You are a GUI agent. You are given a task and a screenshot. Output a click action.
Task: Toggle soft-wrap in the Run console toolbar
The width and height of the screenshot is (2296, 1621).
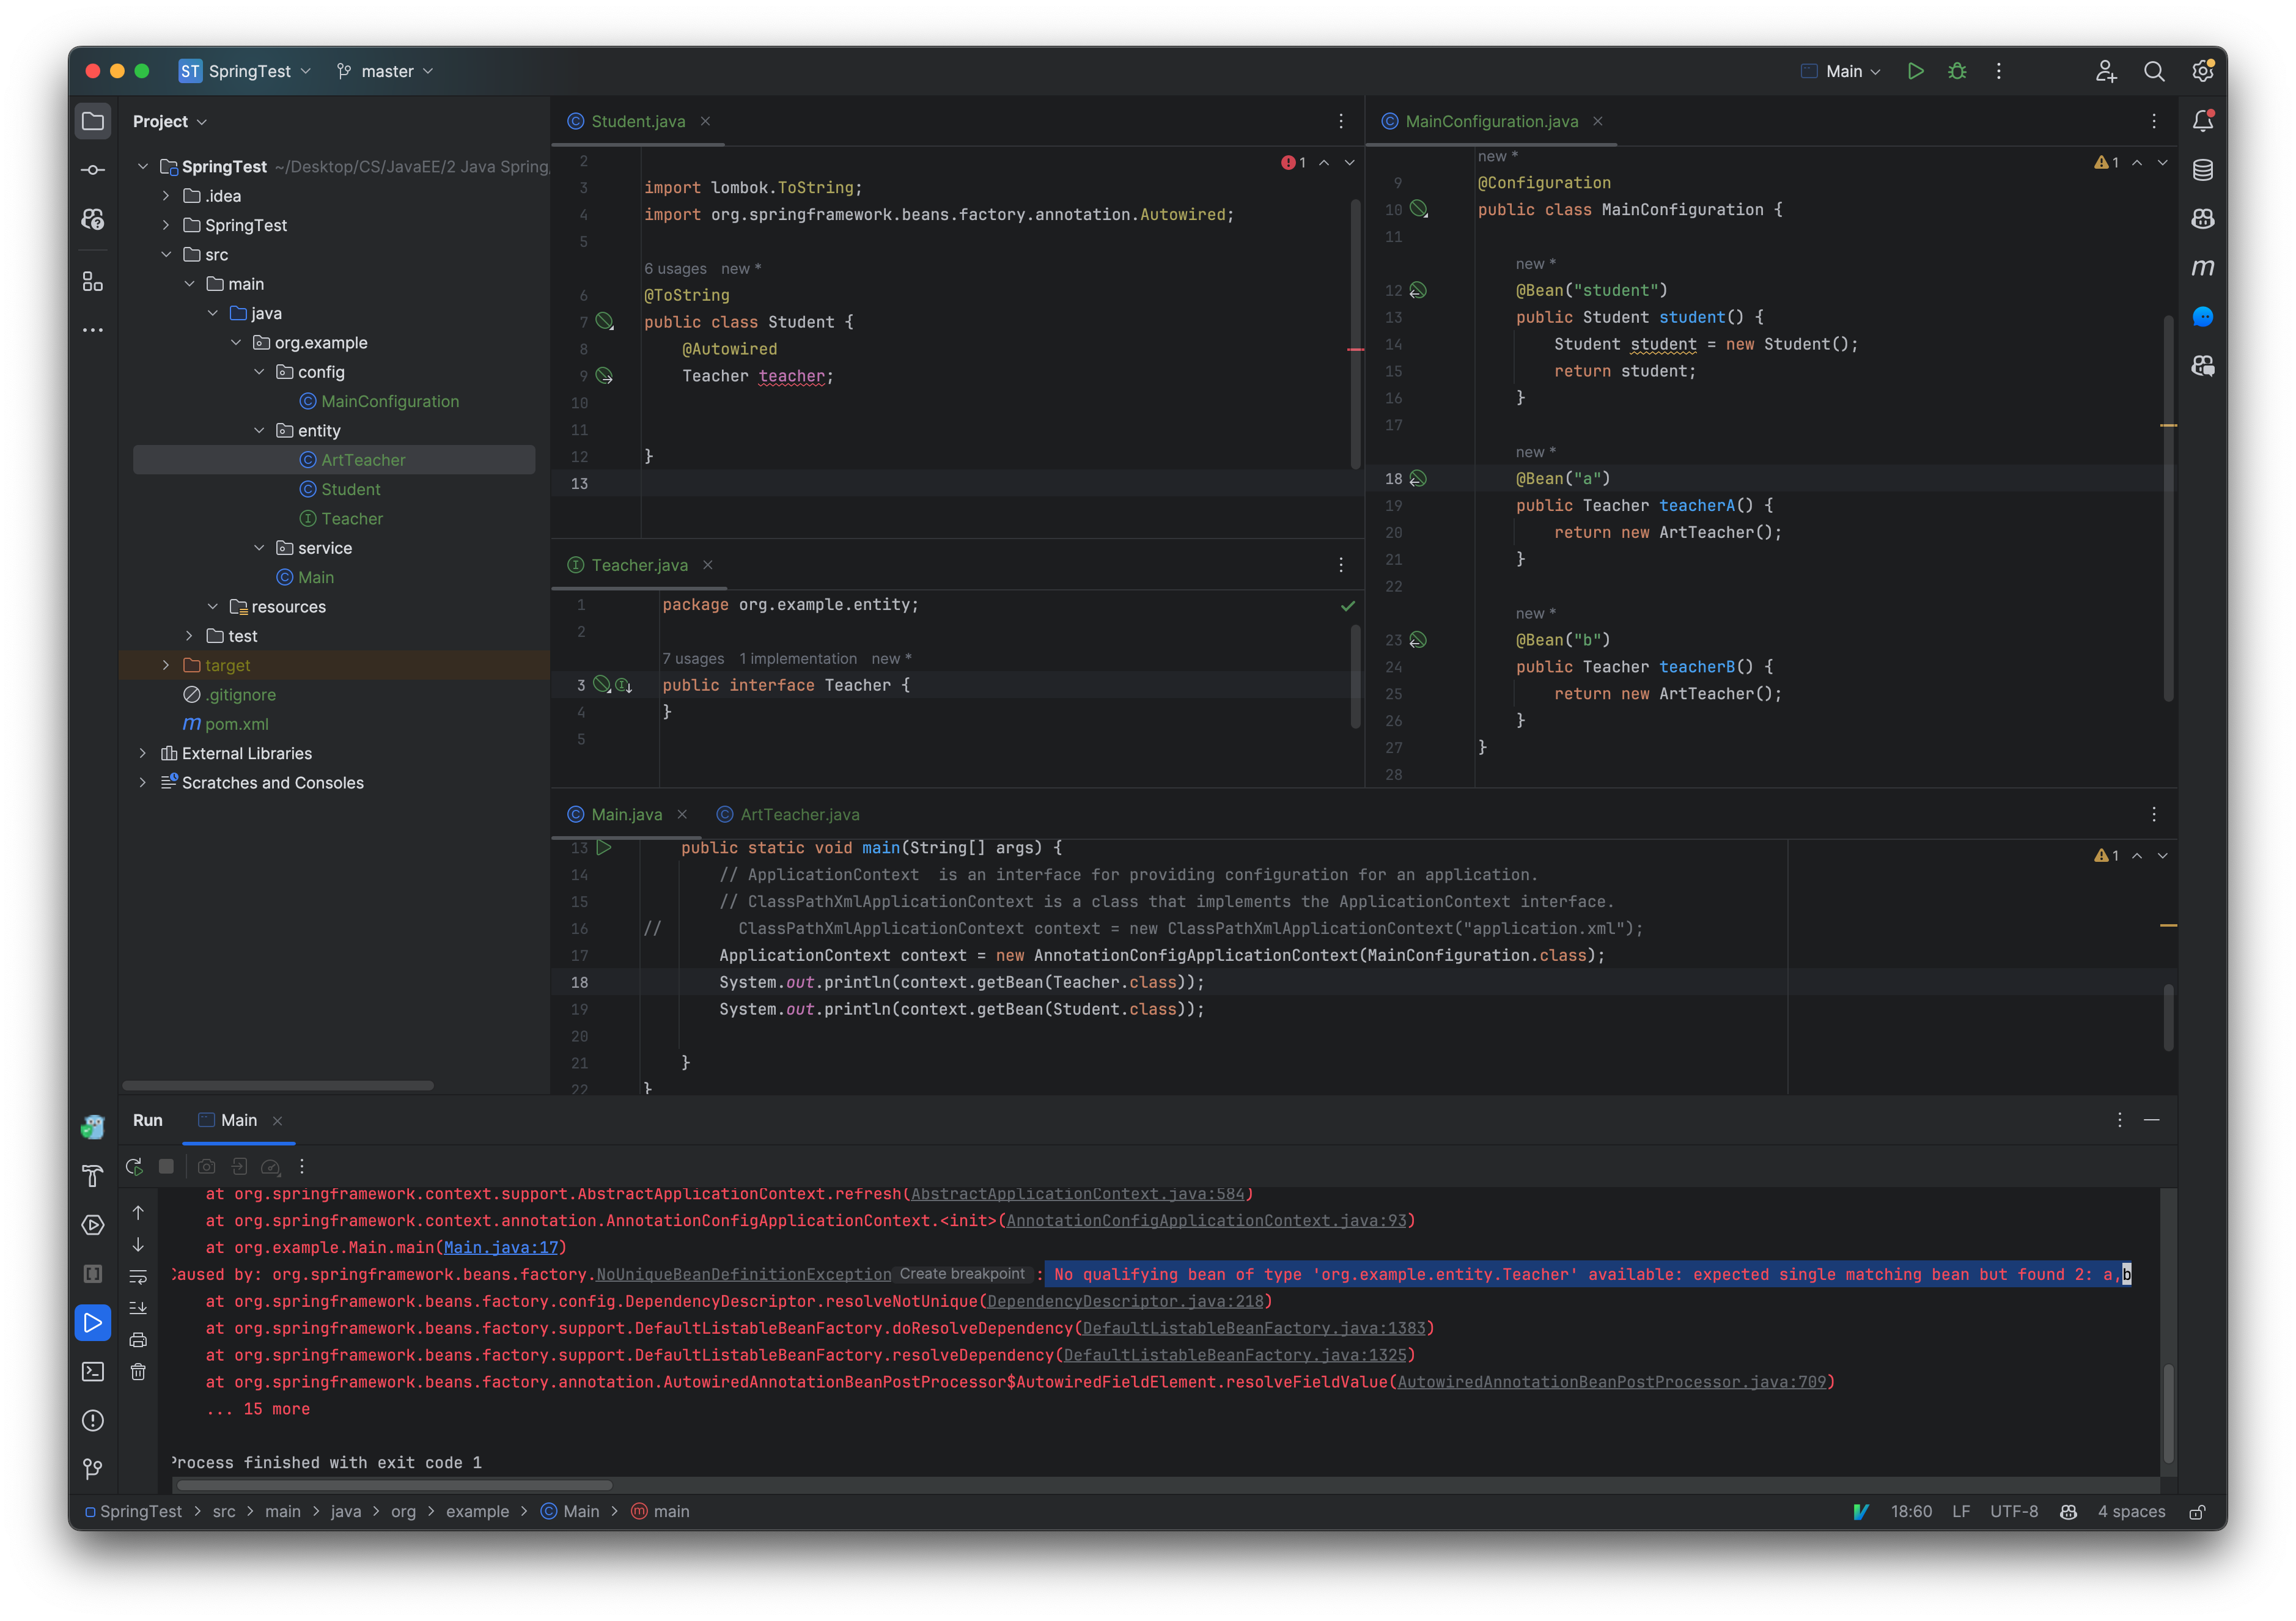point(139,1277)
